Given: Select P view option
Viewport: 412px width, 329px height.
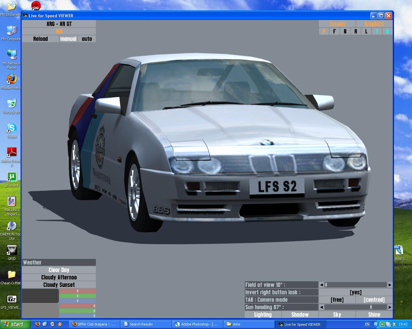Looking at the screenshot, I should pos(324,31).
